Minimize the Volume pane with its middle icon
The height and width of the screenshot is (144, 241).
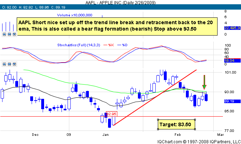[x=9, y=34]
